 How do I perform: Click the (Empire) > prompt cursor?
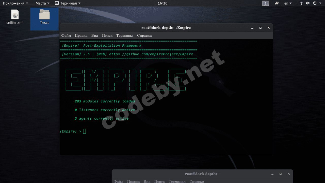[x=85, y=131]
